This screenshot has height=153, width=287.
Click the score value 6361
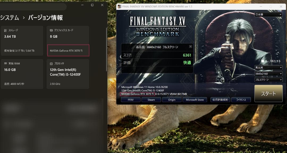(x=187, y=55)
